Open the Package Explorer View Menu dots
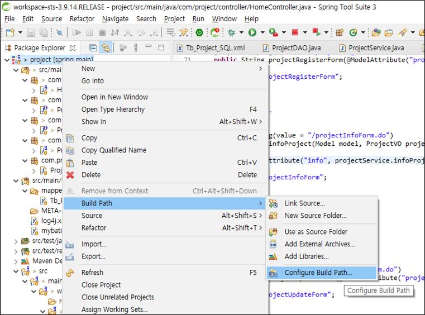Screen dimensions: 425x315 [136, 48]
